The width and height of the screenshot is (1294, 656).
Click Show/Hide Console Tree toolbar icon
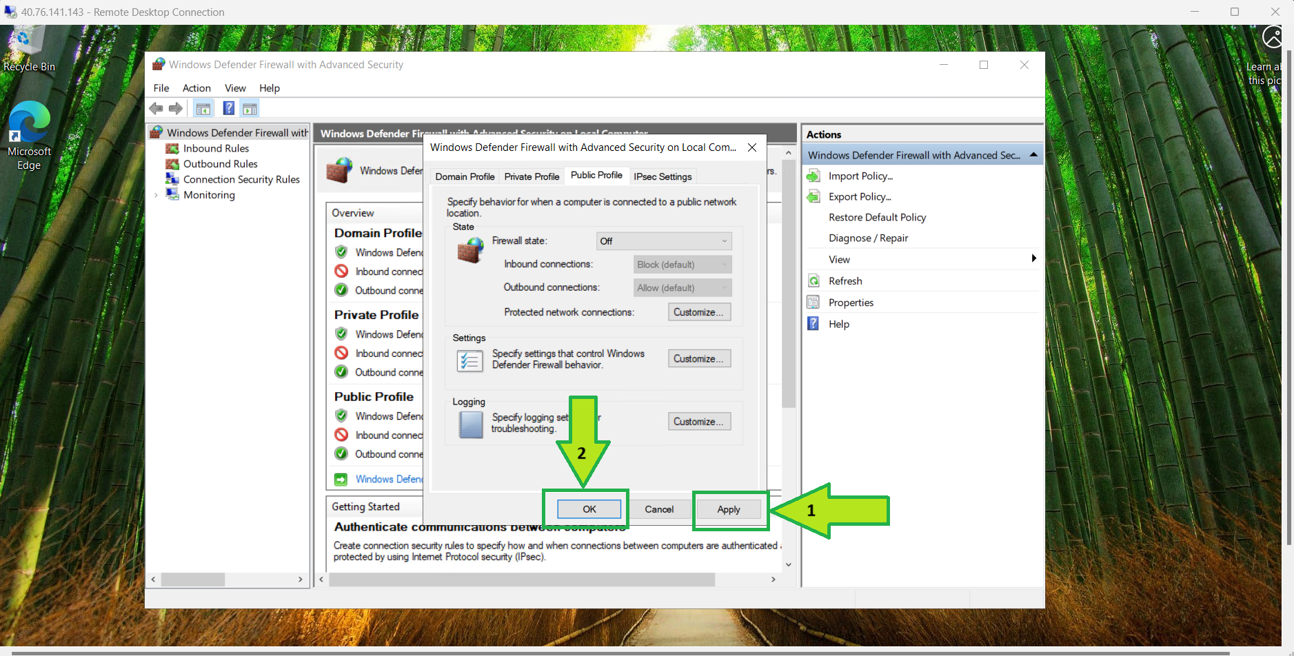(x=203, y=108)
